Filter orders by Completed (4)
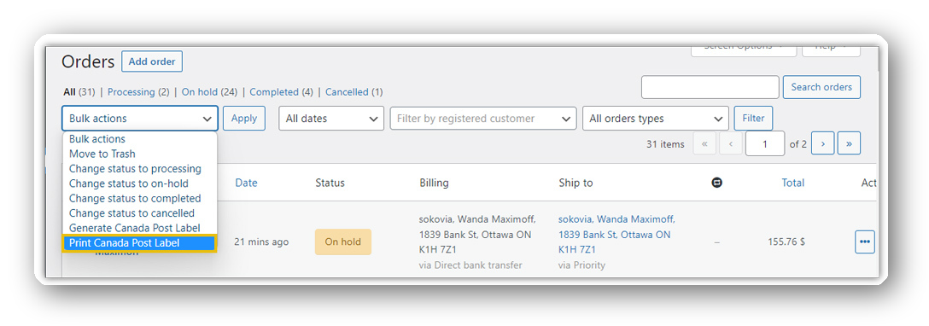The image size is (929, 326). tap(282, 92)
